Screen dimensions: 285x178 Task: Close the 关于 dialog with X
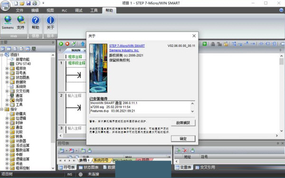click(x=194, y=36)
